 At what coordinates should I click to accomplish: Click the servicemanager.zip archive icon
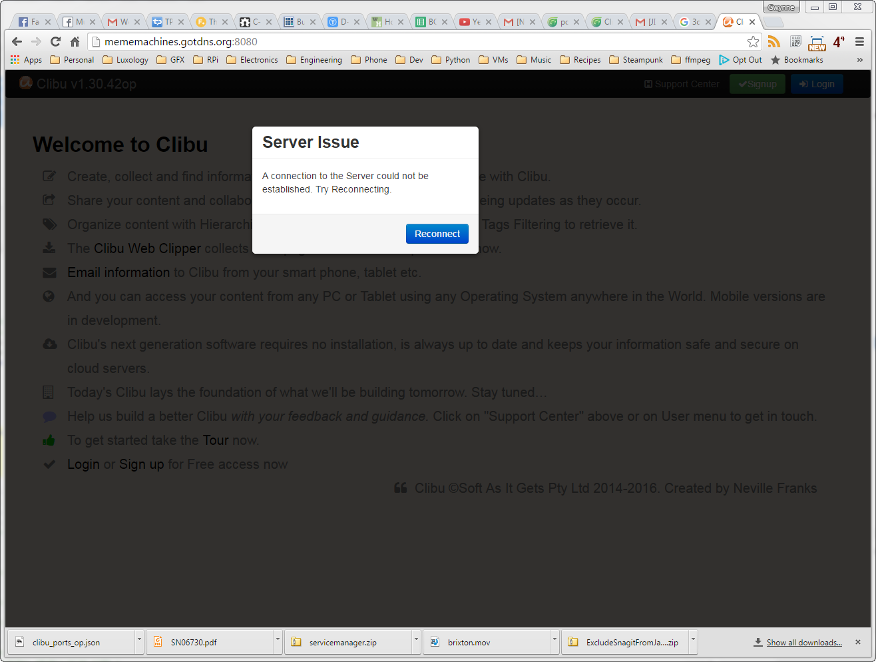tap(296, 642)
